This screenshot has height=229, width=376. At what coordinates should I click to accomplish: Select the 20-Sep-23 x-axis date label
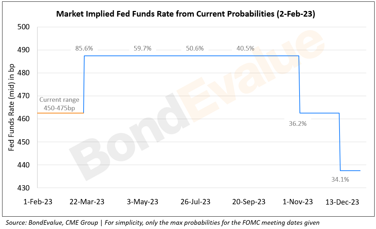tap(249, 202)
